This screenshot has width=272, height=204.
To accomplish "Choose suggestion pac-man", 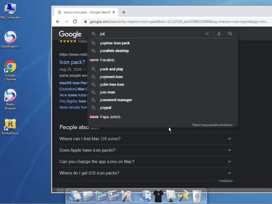I will [163, 92].
